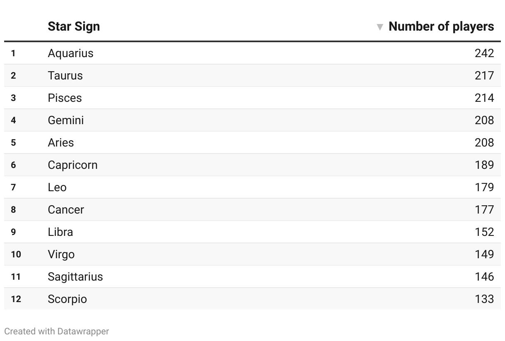Click the Taurus star sign cell
The image size is (505, 341).
coord(65,76)
